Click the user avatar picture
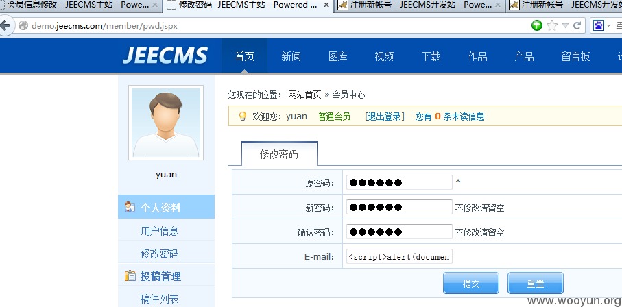 coord(166,123)
